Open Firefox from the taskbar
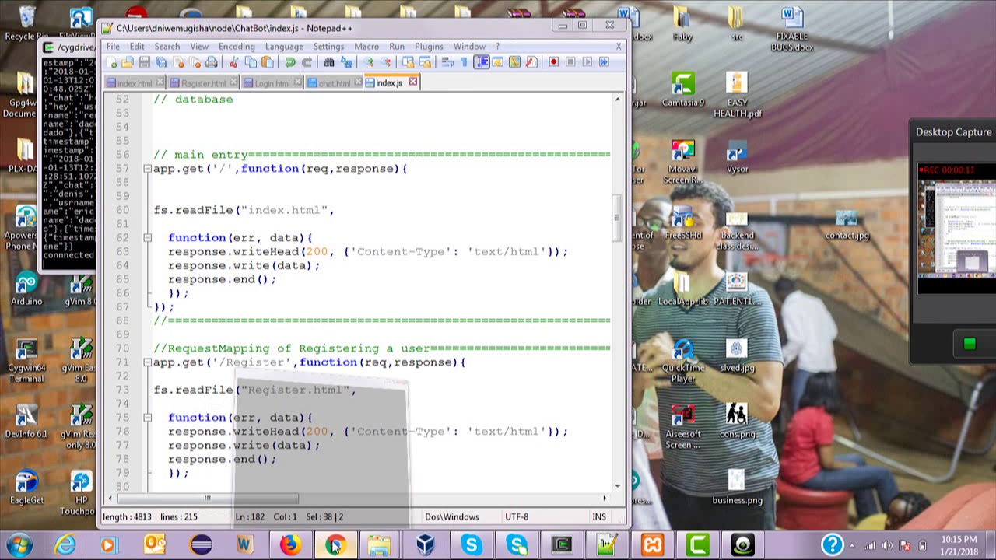Viewport: 996px width, 560px height. pos(290,544)
